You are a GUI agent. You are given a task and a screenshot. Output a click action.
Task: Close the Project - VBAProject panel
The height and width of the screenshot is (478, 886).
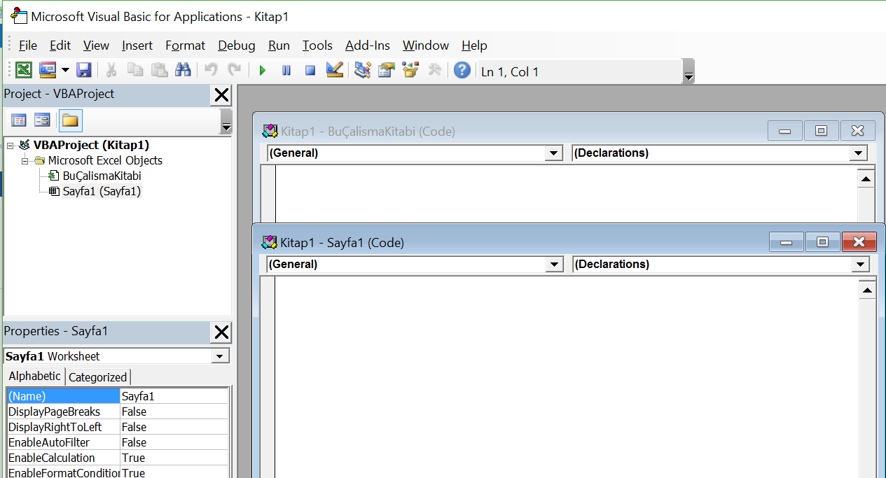point(221,95)
